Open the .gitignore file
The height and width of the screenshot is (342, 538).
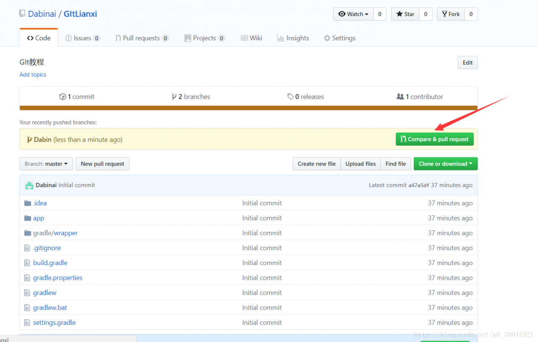pos(47,248)
